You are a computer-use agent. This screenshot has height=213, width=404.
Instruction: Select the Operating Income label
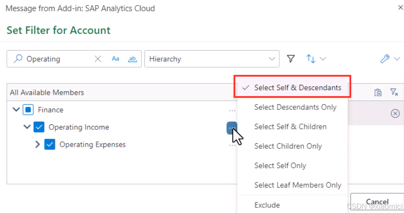tap(79, 127)
